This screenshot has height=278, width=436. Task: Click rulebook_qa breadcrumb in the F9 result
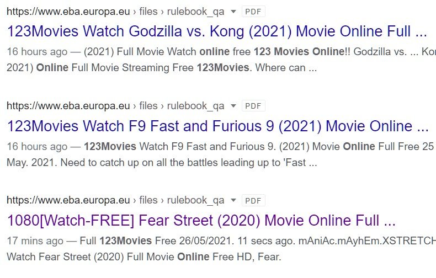point(195,106)
